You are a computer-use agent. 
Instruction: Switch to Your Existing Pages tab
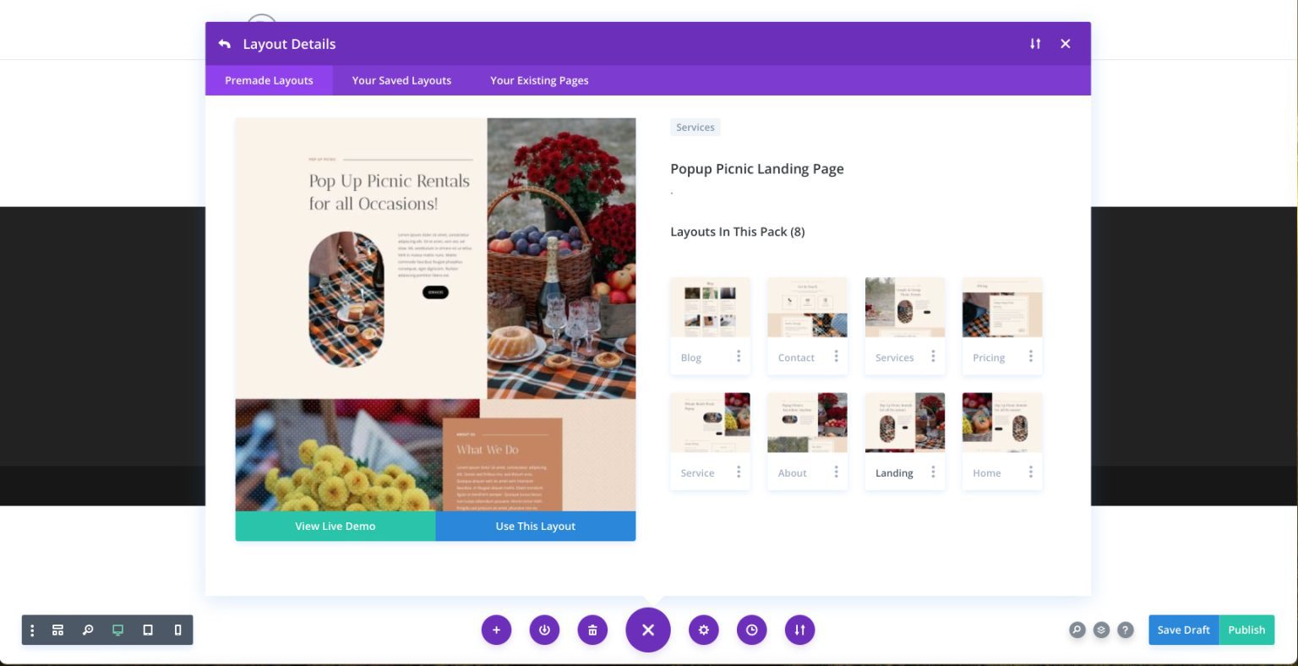[539, 80]
